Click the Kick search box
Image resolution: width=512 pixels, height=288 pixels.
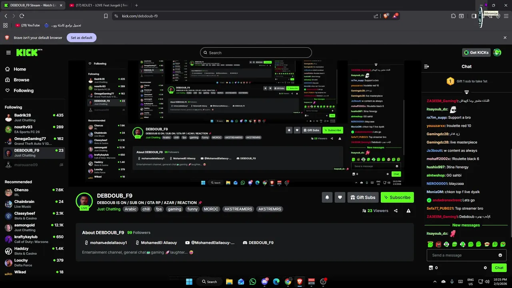(x=256, y=52)
